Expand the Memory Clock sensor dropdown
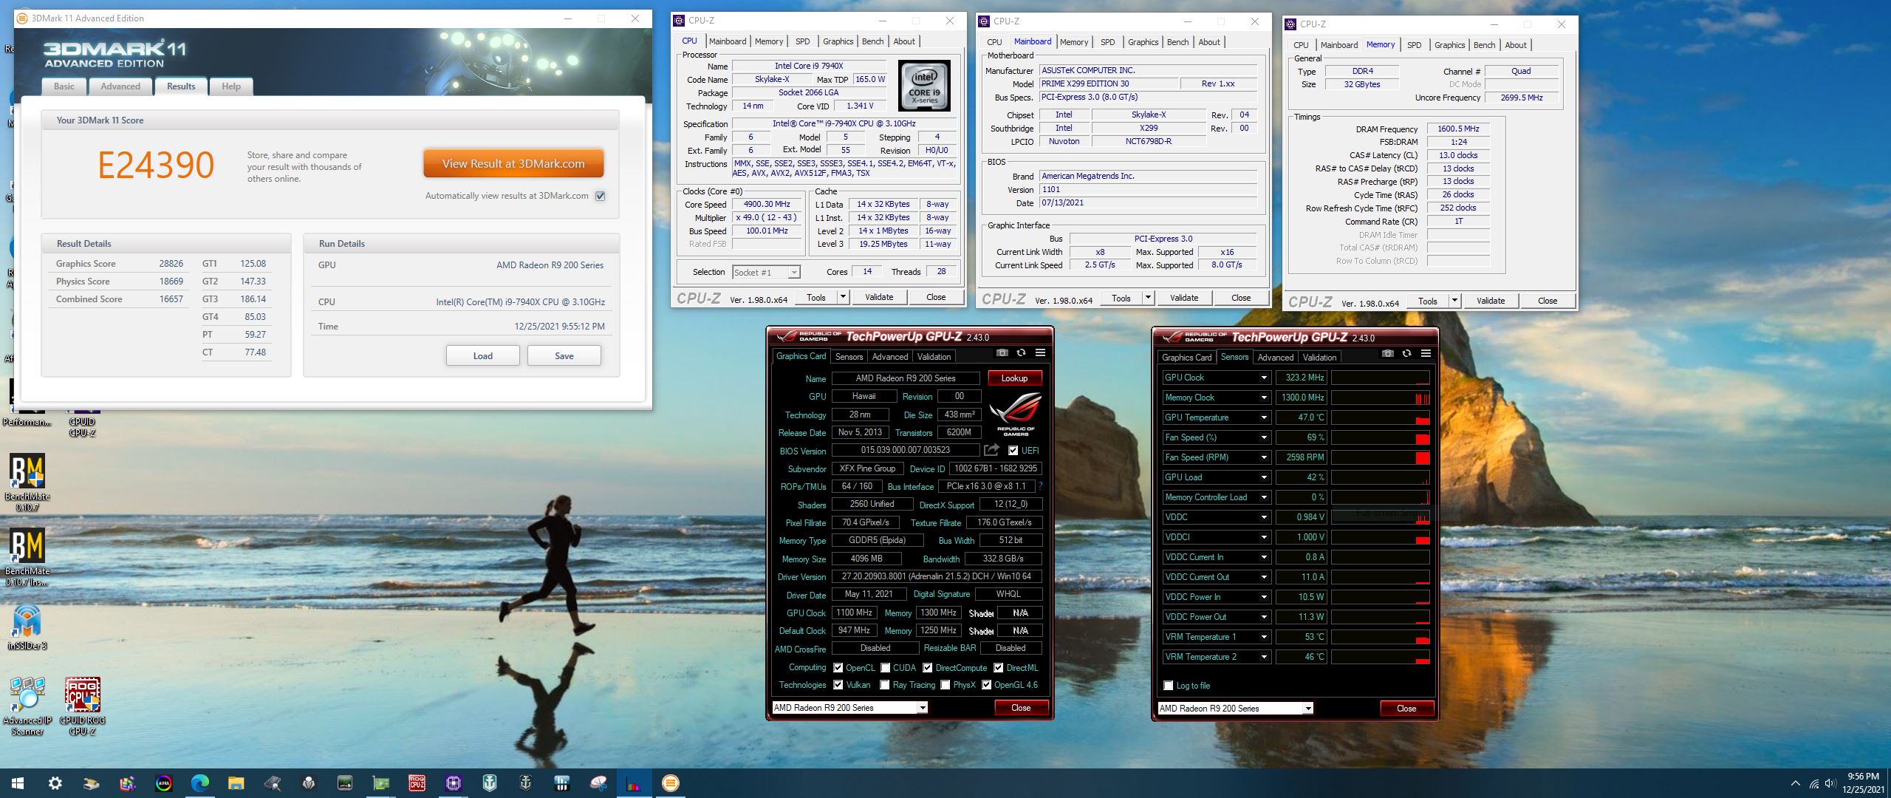The height and width of the screenshot is (798, 1891). tap(1264, 398)
